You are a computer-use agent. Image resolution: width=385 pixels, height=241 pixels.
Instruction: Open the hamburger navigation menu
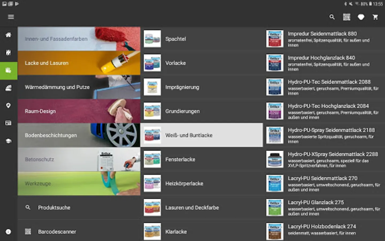pos(11,17)
